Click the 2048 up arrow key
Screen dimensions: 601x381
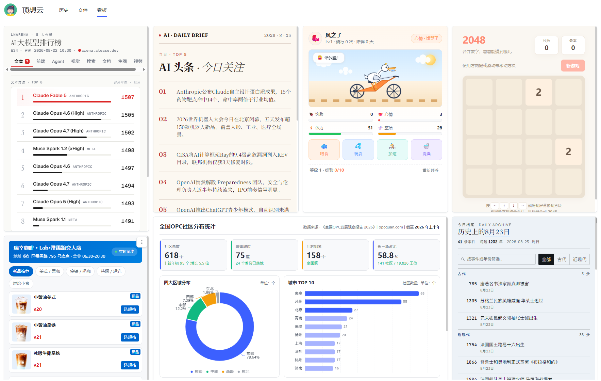[x=504, y=206]
